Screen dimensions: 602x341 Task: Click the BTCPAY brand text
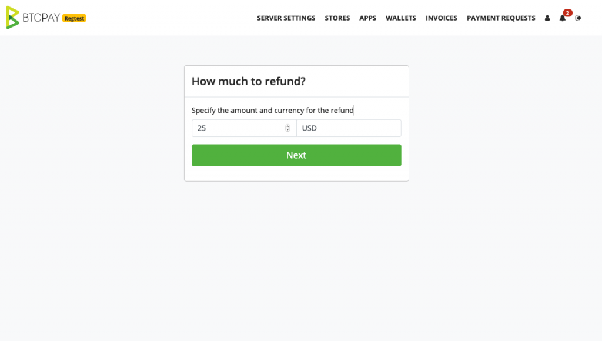pyautogui.click(x=41, y=18)
